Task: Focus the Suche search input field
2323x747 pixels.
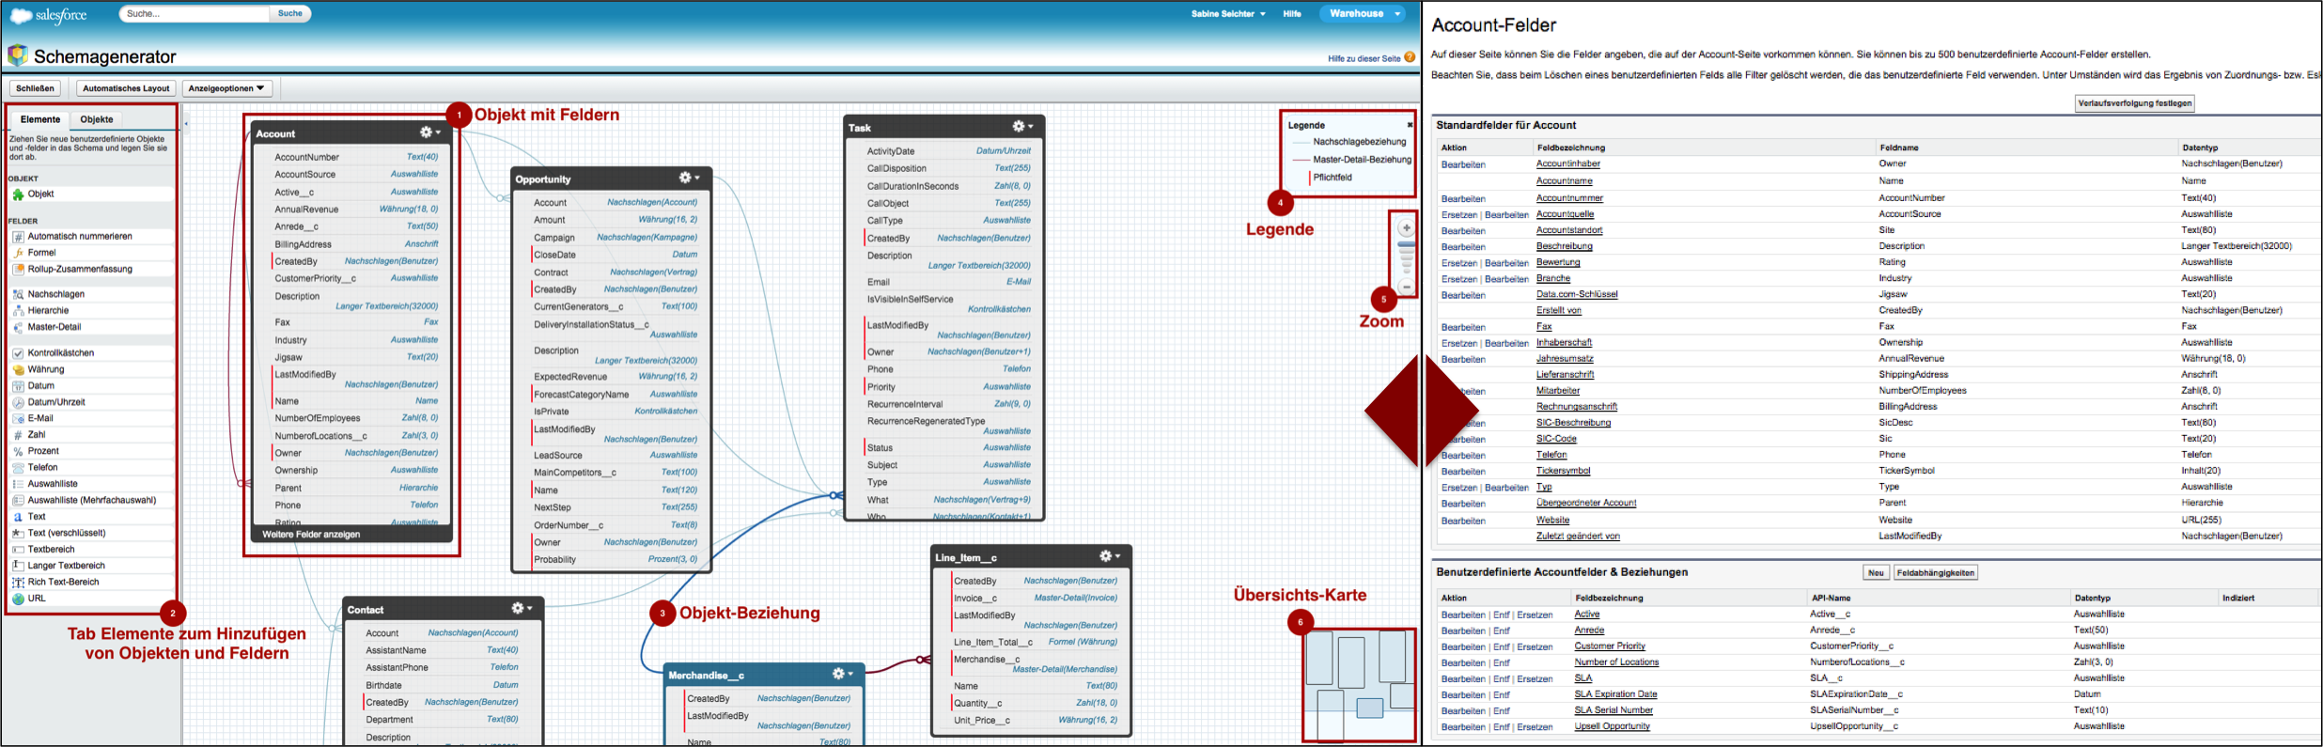Action: (x=195, y=13)
